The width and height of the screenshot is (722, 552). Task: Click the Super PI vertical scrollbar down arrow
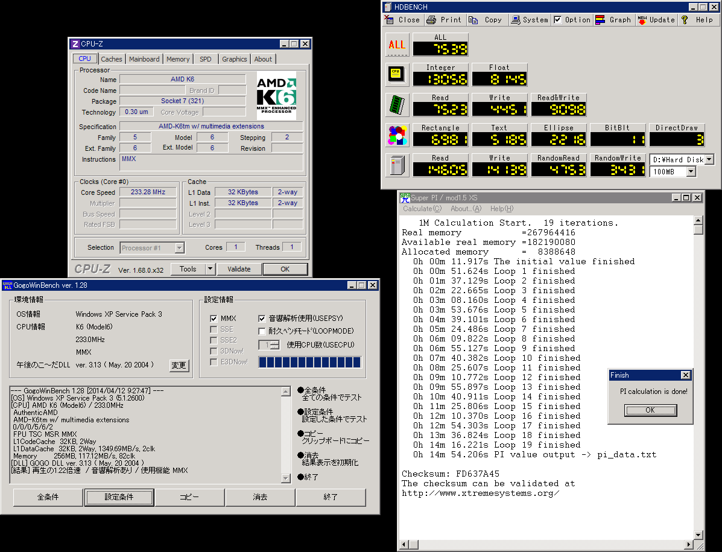tap(698, 535)
